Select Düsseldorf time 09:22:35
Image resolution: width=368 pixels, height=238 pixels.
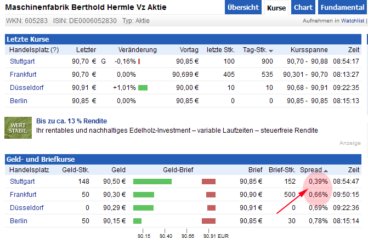pyautogui.click(x=346, y=88)
